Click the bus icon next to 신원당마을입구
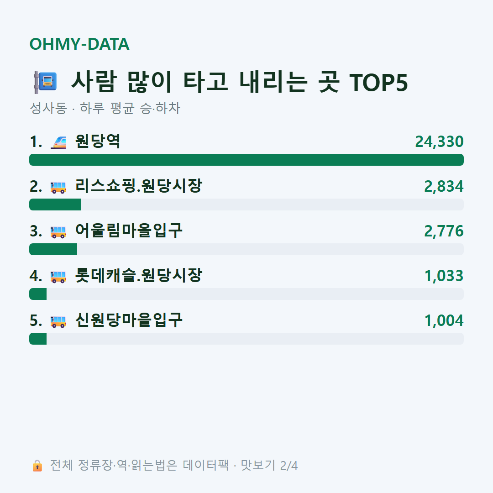 click(58, 321)
